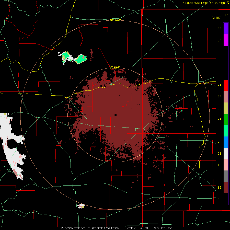Click the "50 NMI" range ring label
The width and height of the screenshot is (230, 230).
pyautogui.click(x=115, y=67)
